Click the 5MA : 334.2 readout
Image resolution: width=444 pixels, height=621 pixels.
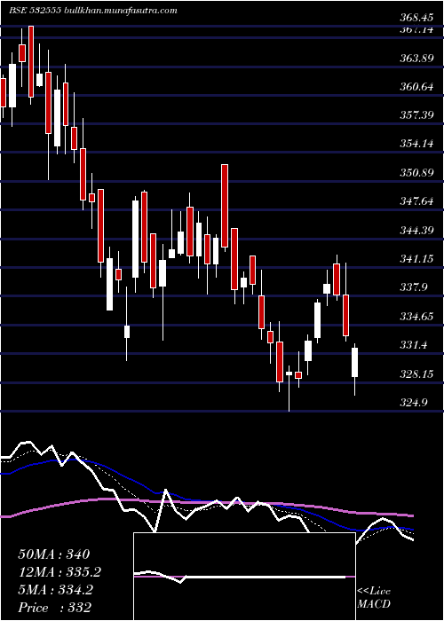pyautogui.click(x=55, y=590)
